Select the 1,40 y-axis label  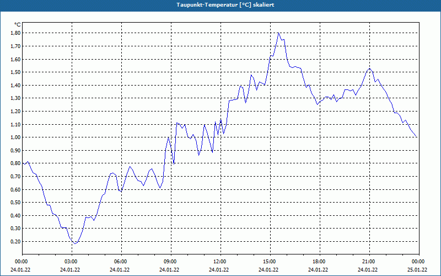pyautogui.click(x=15, y=85)
